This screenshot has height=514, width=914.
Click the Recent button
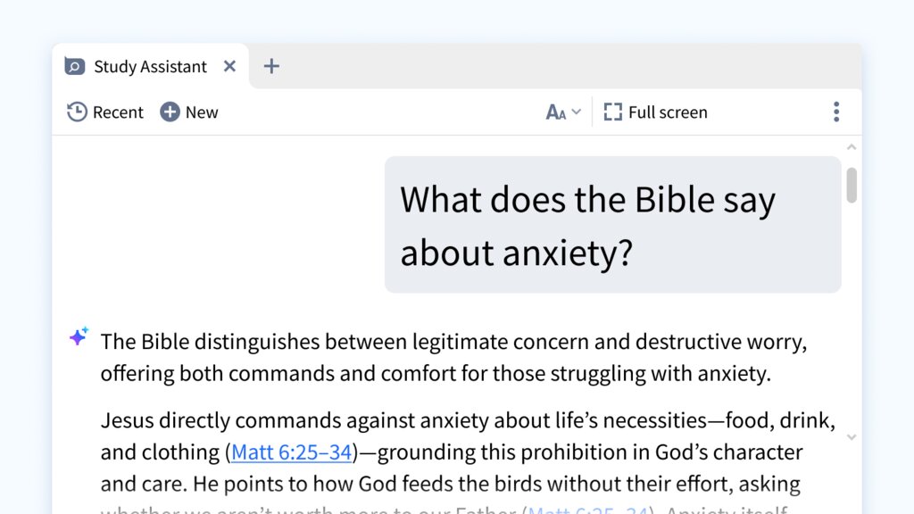click(x=104, y=112)
